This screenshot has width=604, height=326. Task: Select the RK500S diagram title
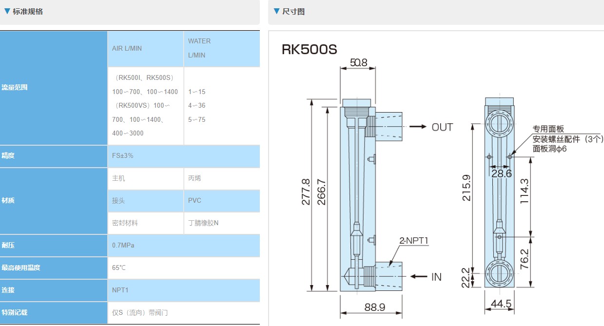tap(309, 50)
